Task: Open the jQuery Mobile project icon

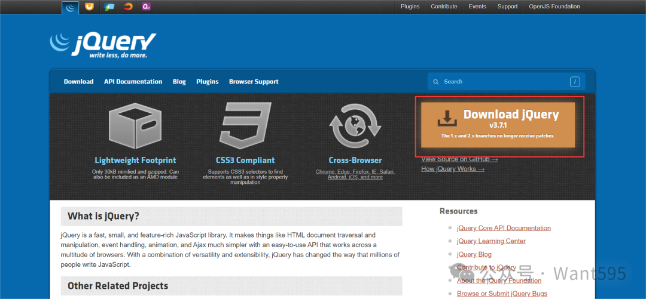Action: [x=109, y=7]
